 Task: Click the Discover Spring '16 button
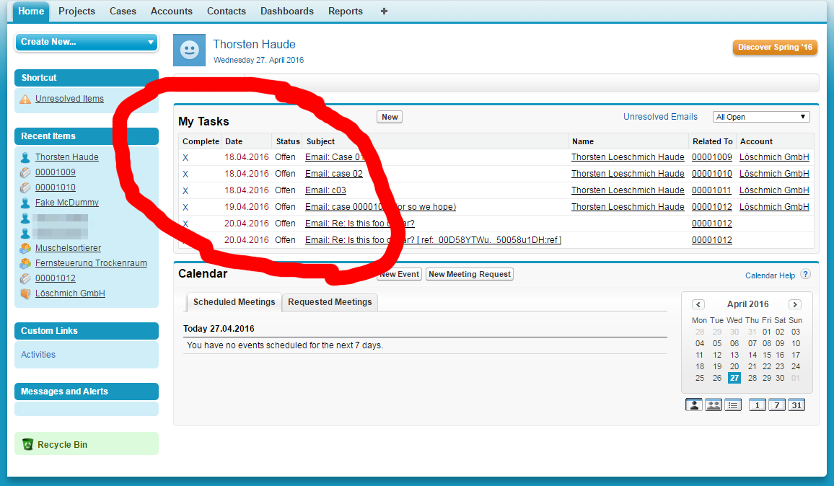click(775, 48)
